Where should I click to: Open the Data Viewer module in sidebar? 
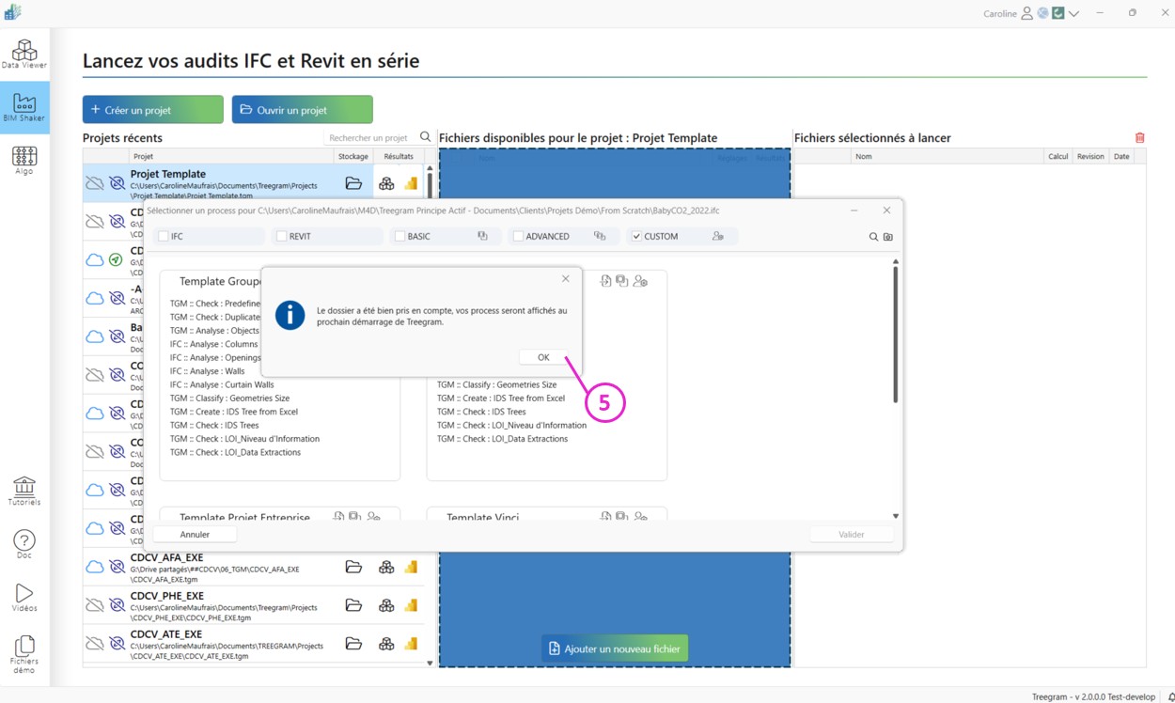[x=24, y=54]
